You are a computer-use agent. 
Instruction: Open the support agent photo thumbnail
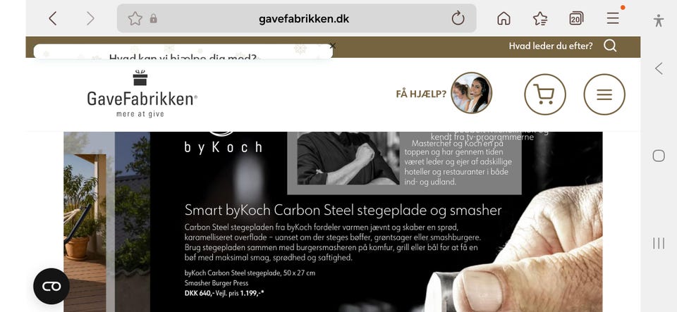click(472, 93)
